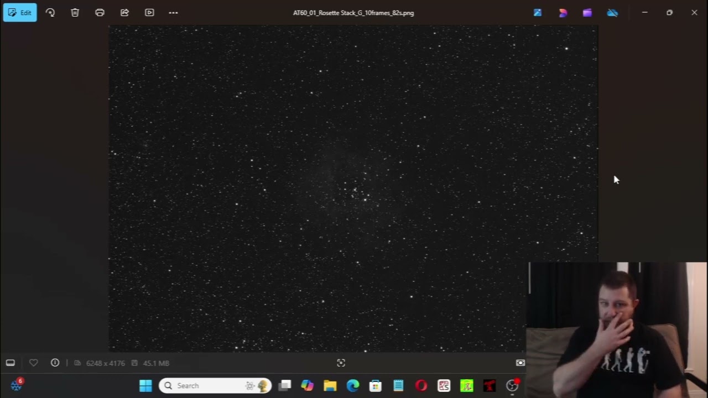The image size is (708, 398).
Task: Start slideshow with the play icon
Action: [x=149, y=13]
